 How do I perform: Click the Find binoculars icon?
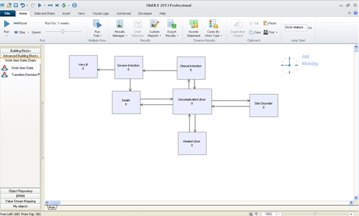[265, 32]
